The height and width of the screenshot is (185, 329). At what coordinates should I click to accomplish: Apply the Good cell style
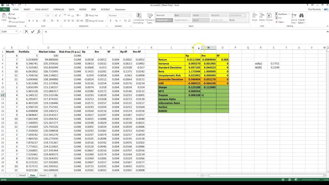click(201, 15)
